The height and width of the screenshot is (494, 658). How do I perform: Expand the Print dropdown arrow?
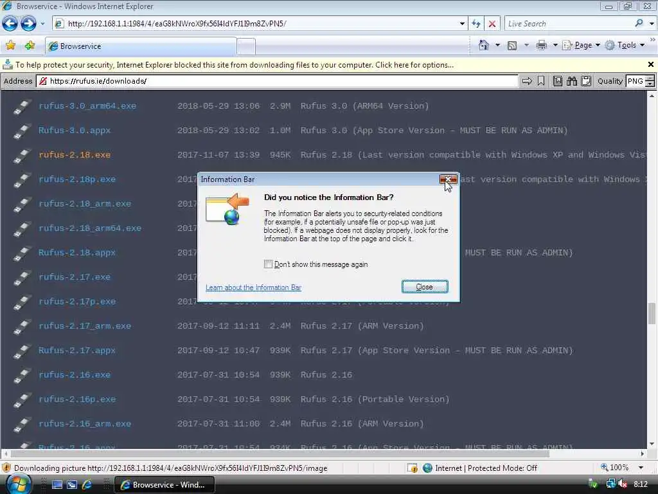pos(555,45)
